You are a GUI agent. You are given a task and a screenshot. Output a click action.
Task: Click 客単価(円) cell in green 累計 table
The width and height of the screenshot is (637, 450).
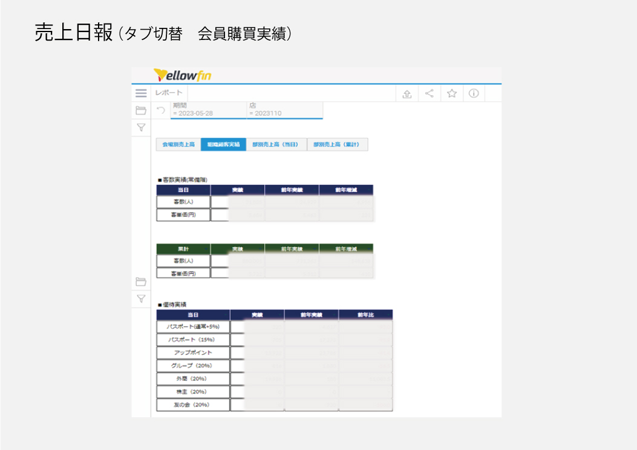coord(183,273)
